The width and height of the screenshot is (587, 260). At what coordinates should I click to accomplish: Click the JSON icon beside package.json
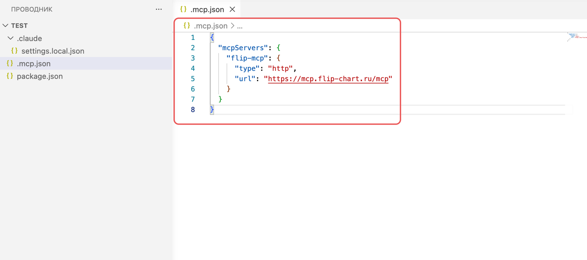click(x=10, y=76)
